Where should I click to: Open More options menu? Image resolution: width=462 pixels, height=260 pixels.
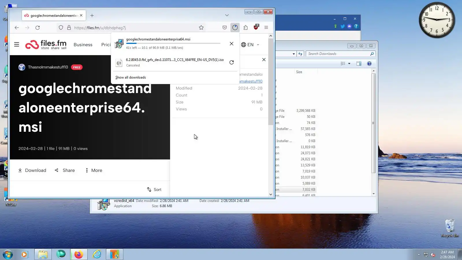click(x=94, y=170)
